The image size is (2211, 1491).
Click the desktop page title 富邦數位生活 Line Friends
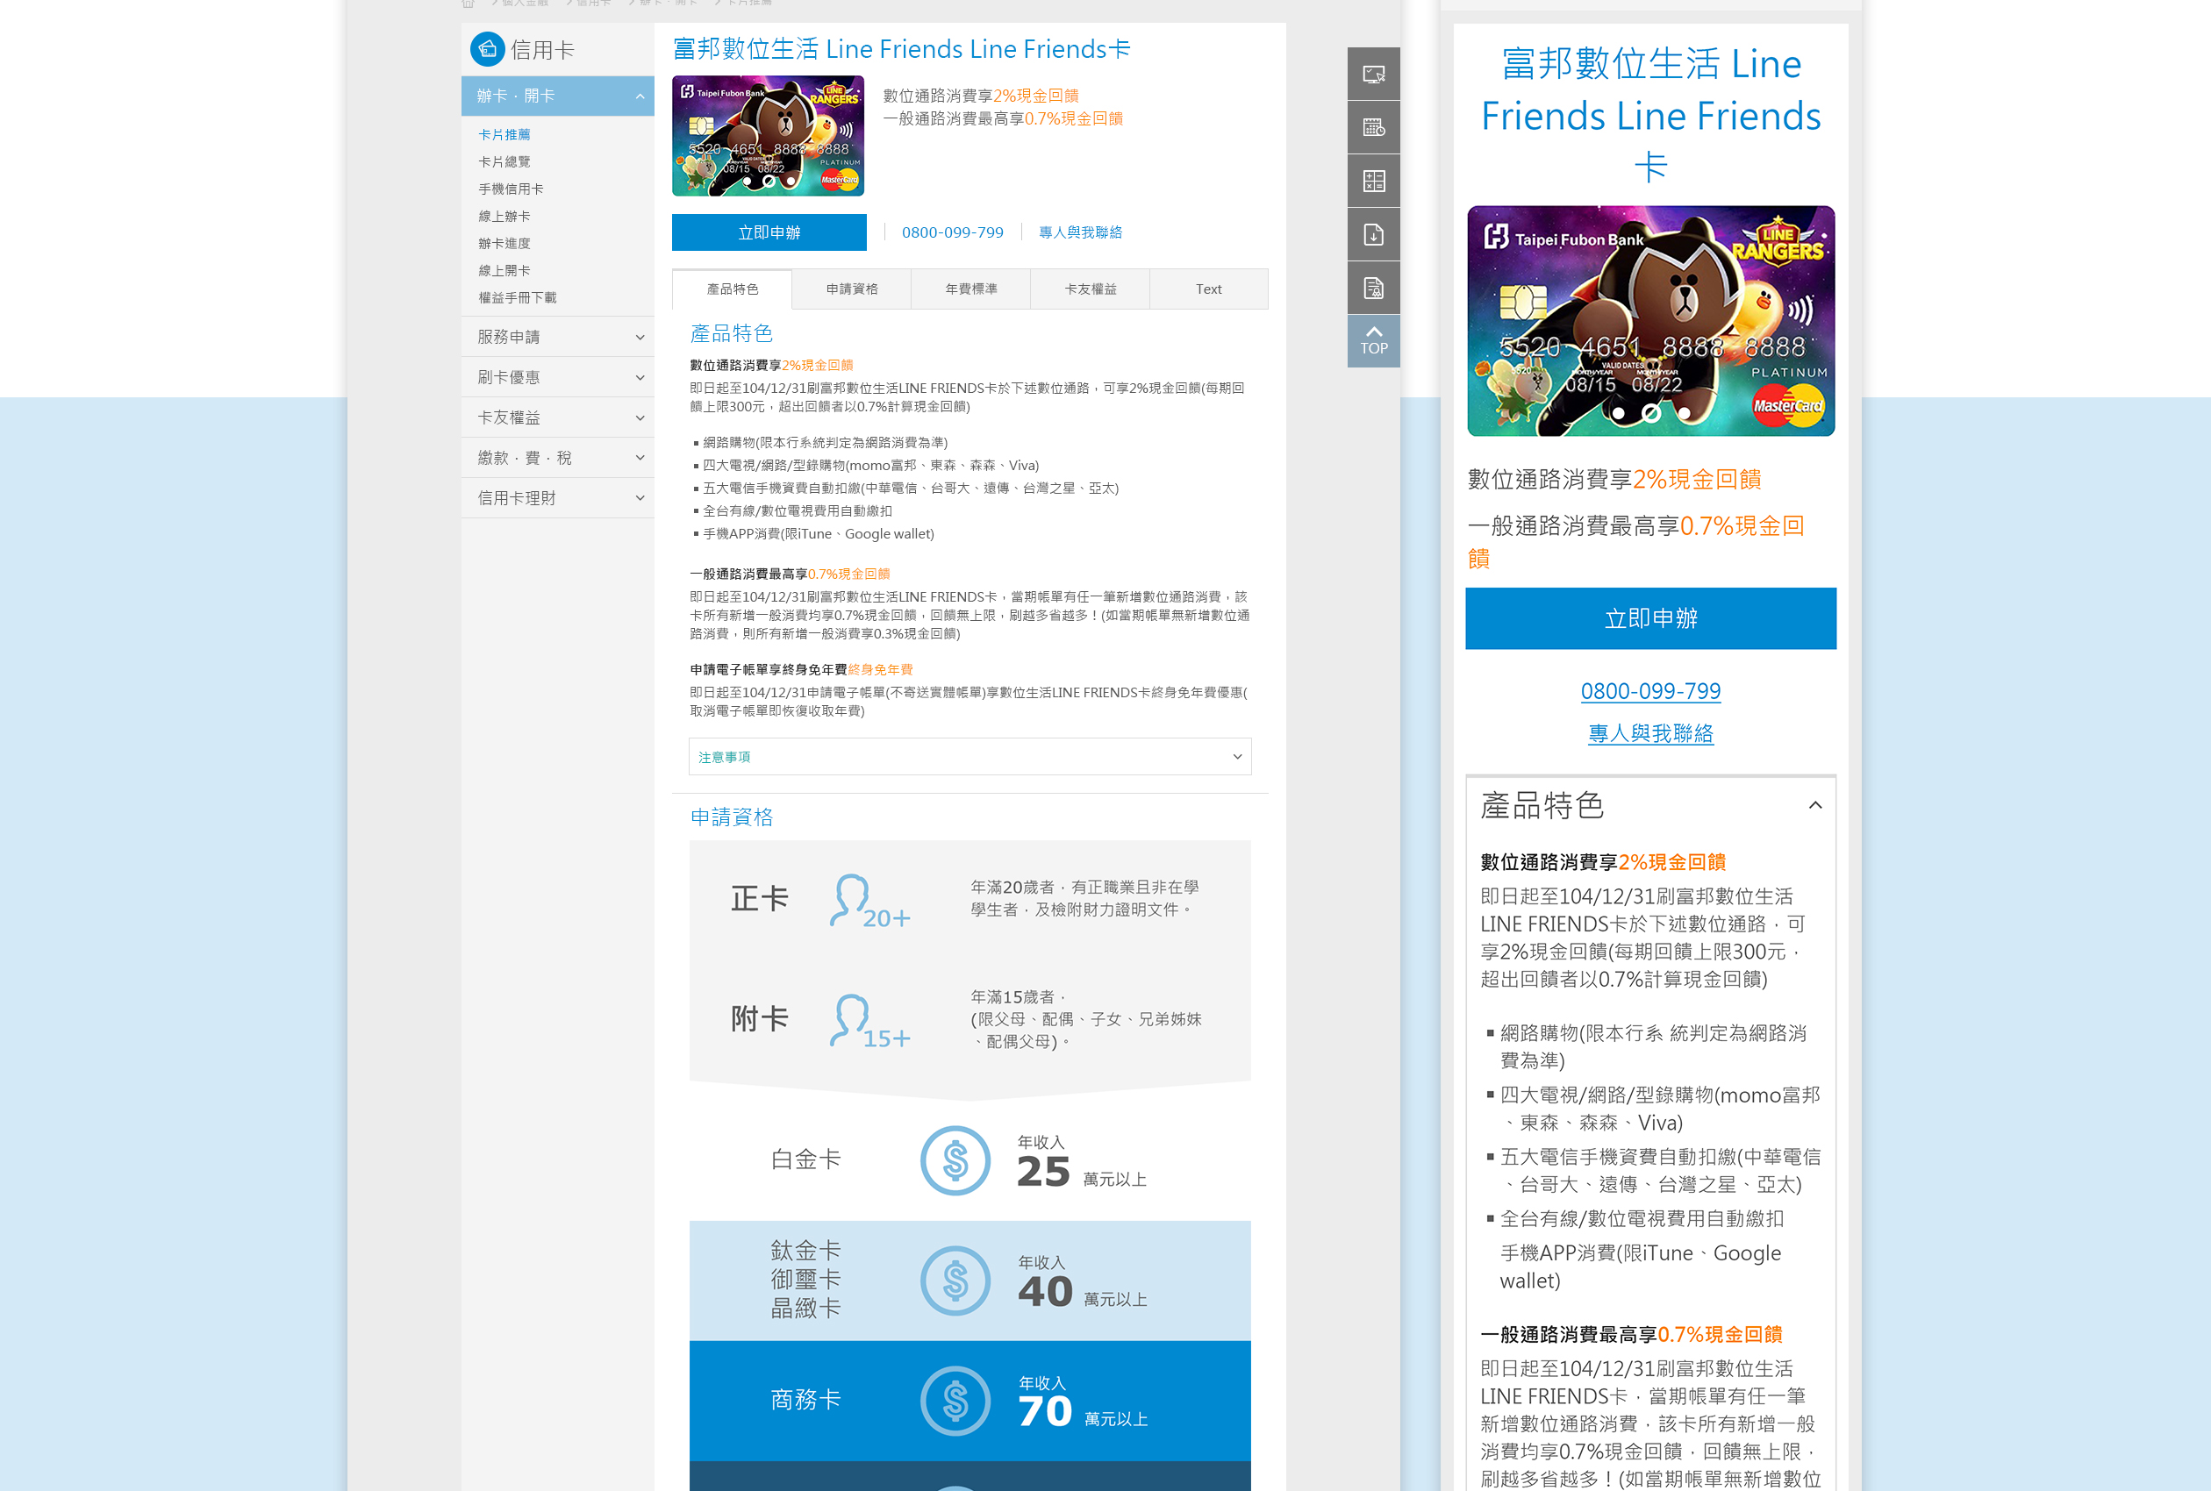pos(900,49)
